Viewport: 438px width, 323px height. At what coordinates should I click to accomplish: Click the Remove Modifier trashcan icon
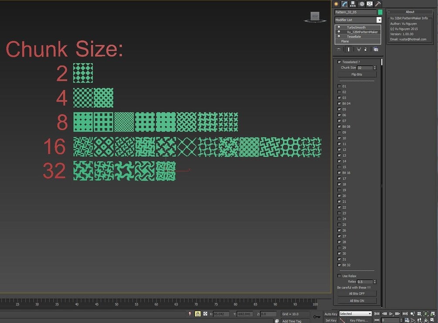(x=365, y=49)
